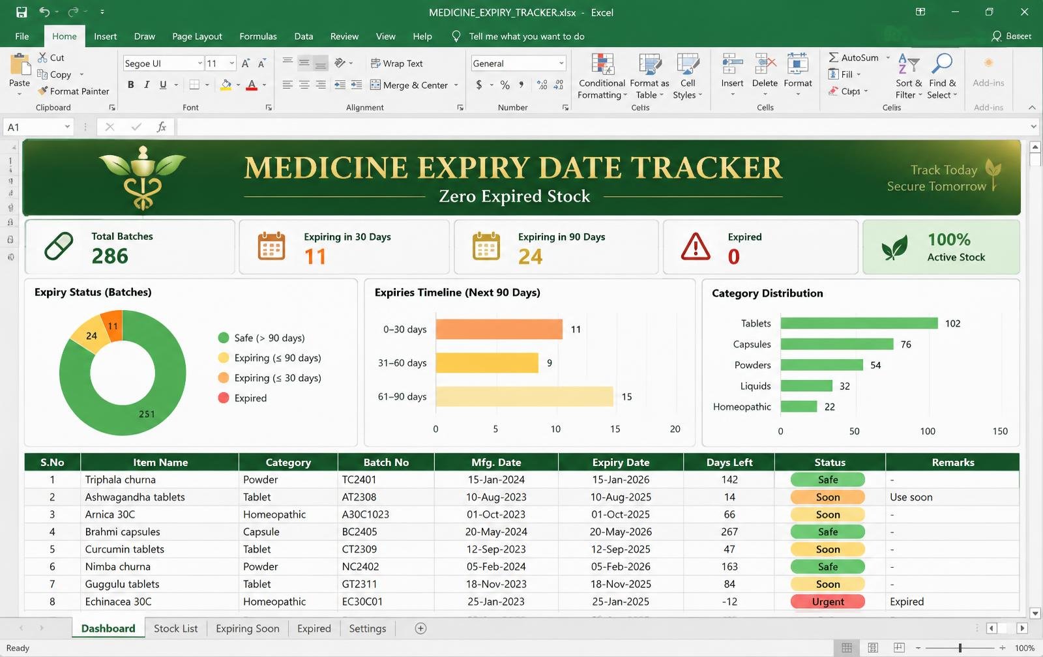Open Sort & Filter options

click(909, 76)
